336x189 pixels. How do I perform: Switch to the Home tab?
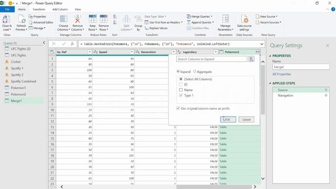(22, 9)
